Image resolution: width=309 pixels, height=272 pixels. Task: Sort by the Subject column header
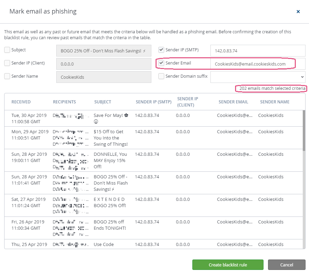click(x=102, y=102)
